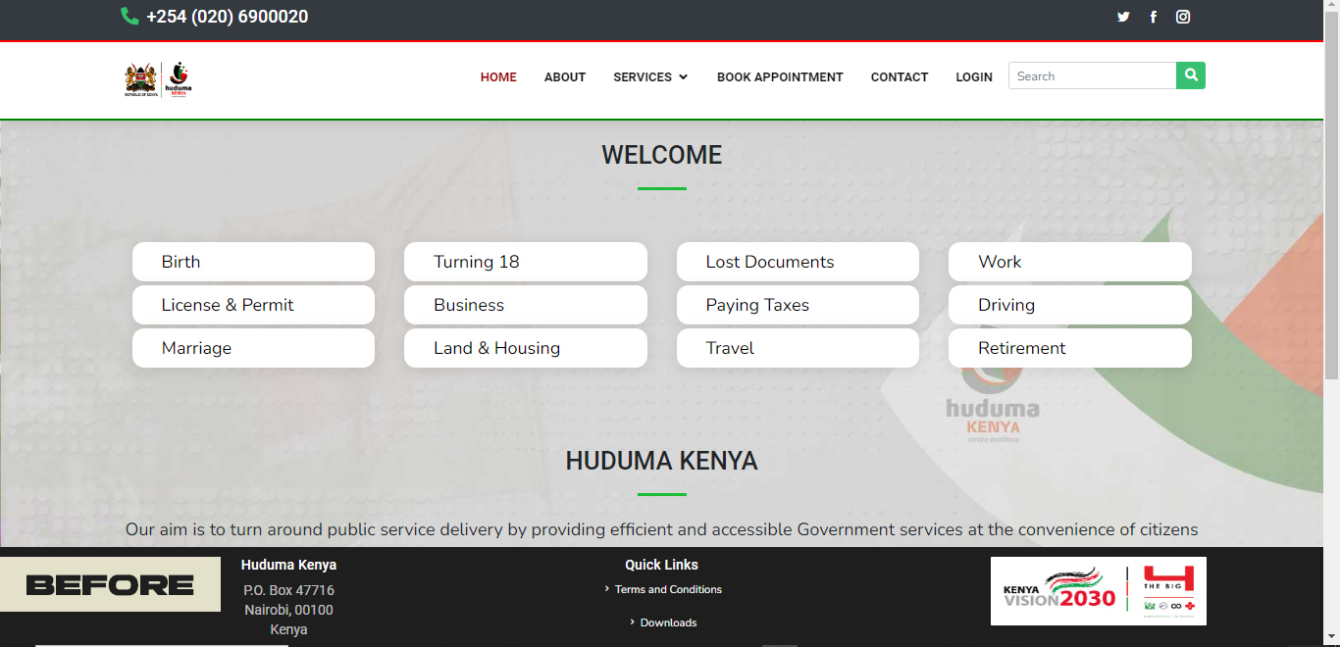The image size is (1340, 647).
Task: Click the P.O. Box 47716 address text
Action: tap(288, 590)
